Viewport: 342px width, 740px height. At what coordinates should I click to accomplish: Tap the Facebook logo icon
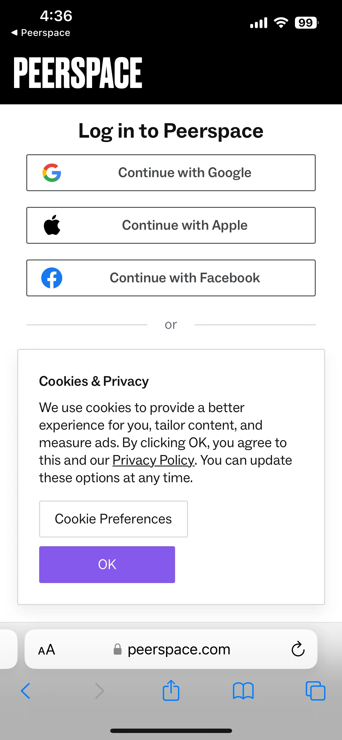[x=52, y=278]
